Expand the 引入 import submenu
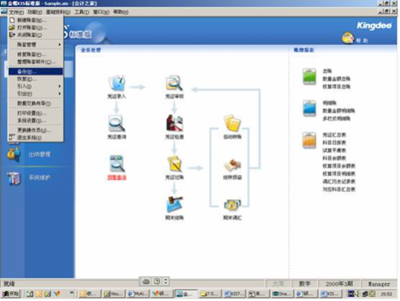 (x=36, y=86)
